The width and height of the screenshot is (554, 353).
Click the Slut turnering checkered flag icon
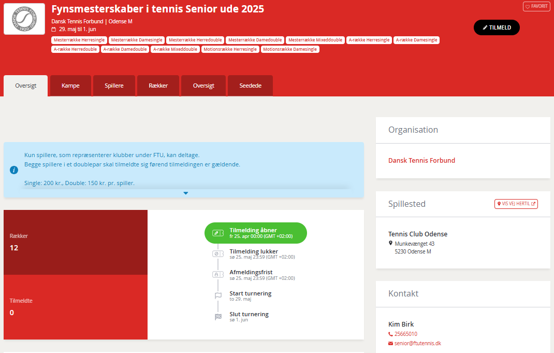click(218, 317)
